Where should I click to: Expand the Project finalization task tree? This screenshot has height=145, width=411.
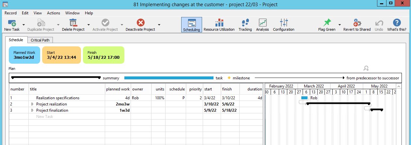click(32, 110)
